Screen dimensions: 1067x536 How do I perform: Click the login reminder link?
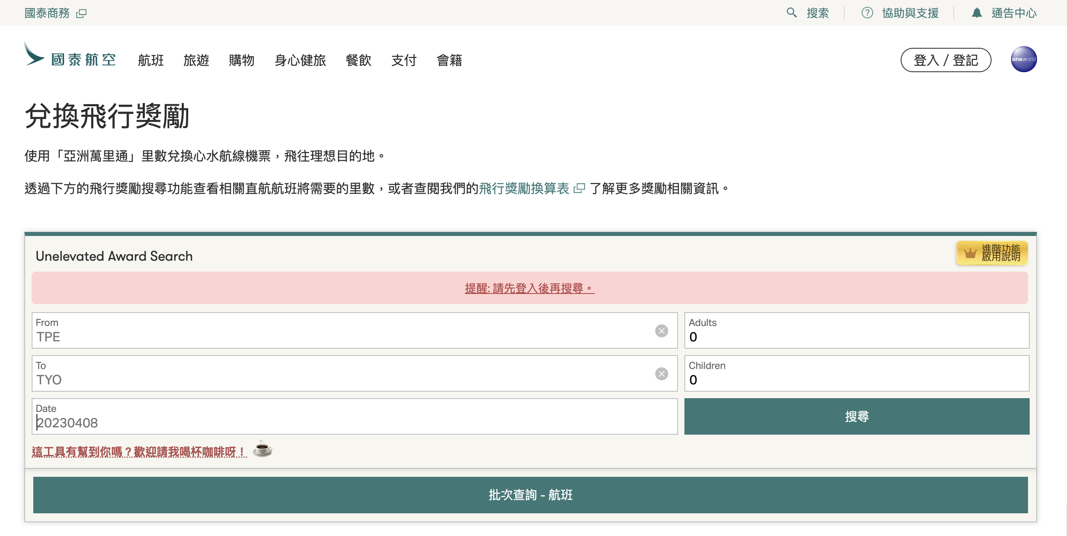click(x=529, y=288)
